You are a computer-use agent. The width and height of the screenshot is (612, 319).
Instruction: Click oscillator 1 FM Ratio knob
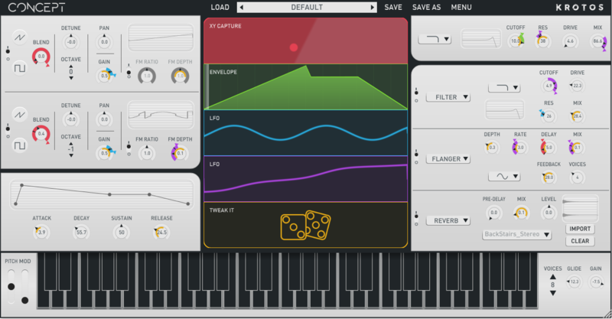coord(147,76)
